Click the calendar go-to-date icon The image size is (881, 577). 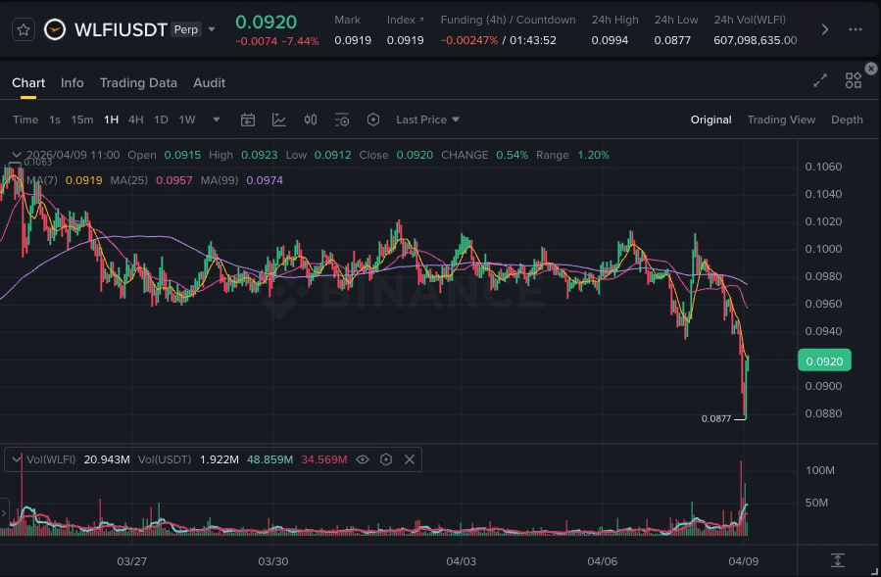(x=248, y=120)
